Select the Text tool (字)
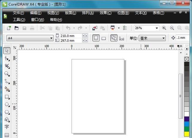The height and width of the screenshot is (138, 192). pyautogui.click(x=7, y=127)
